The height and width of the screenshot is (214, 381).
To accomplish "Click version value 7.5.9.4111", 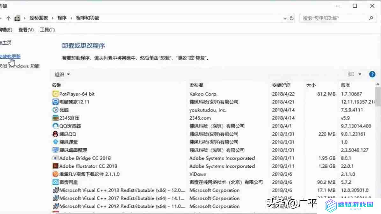I will (x=352, y=110).
